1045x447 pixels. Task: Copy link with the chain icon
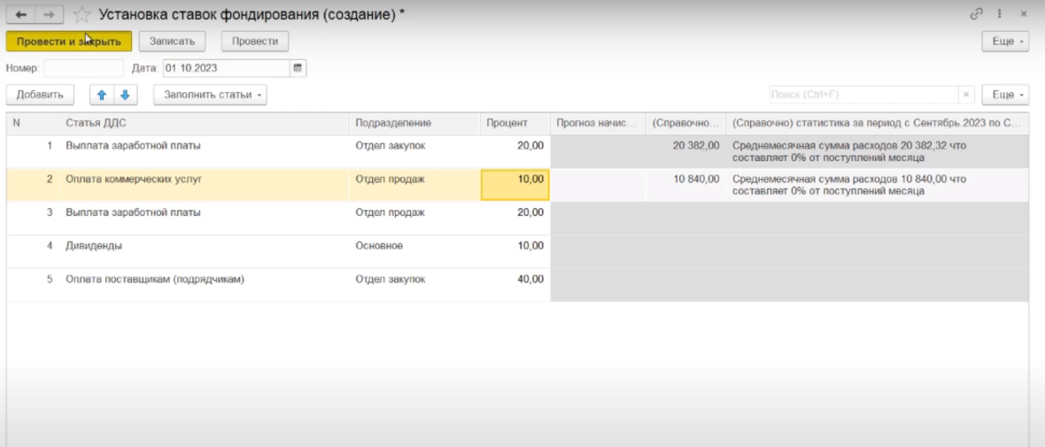pyautogui.click(x=976, y=13)
